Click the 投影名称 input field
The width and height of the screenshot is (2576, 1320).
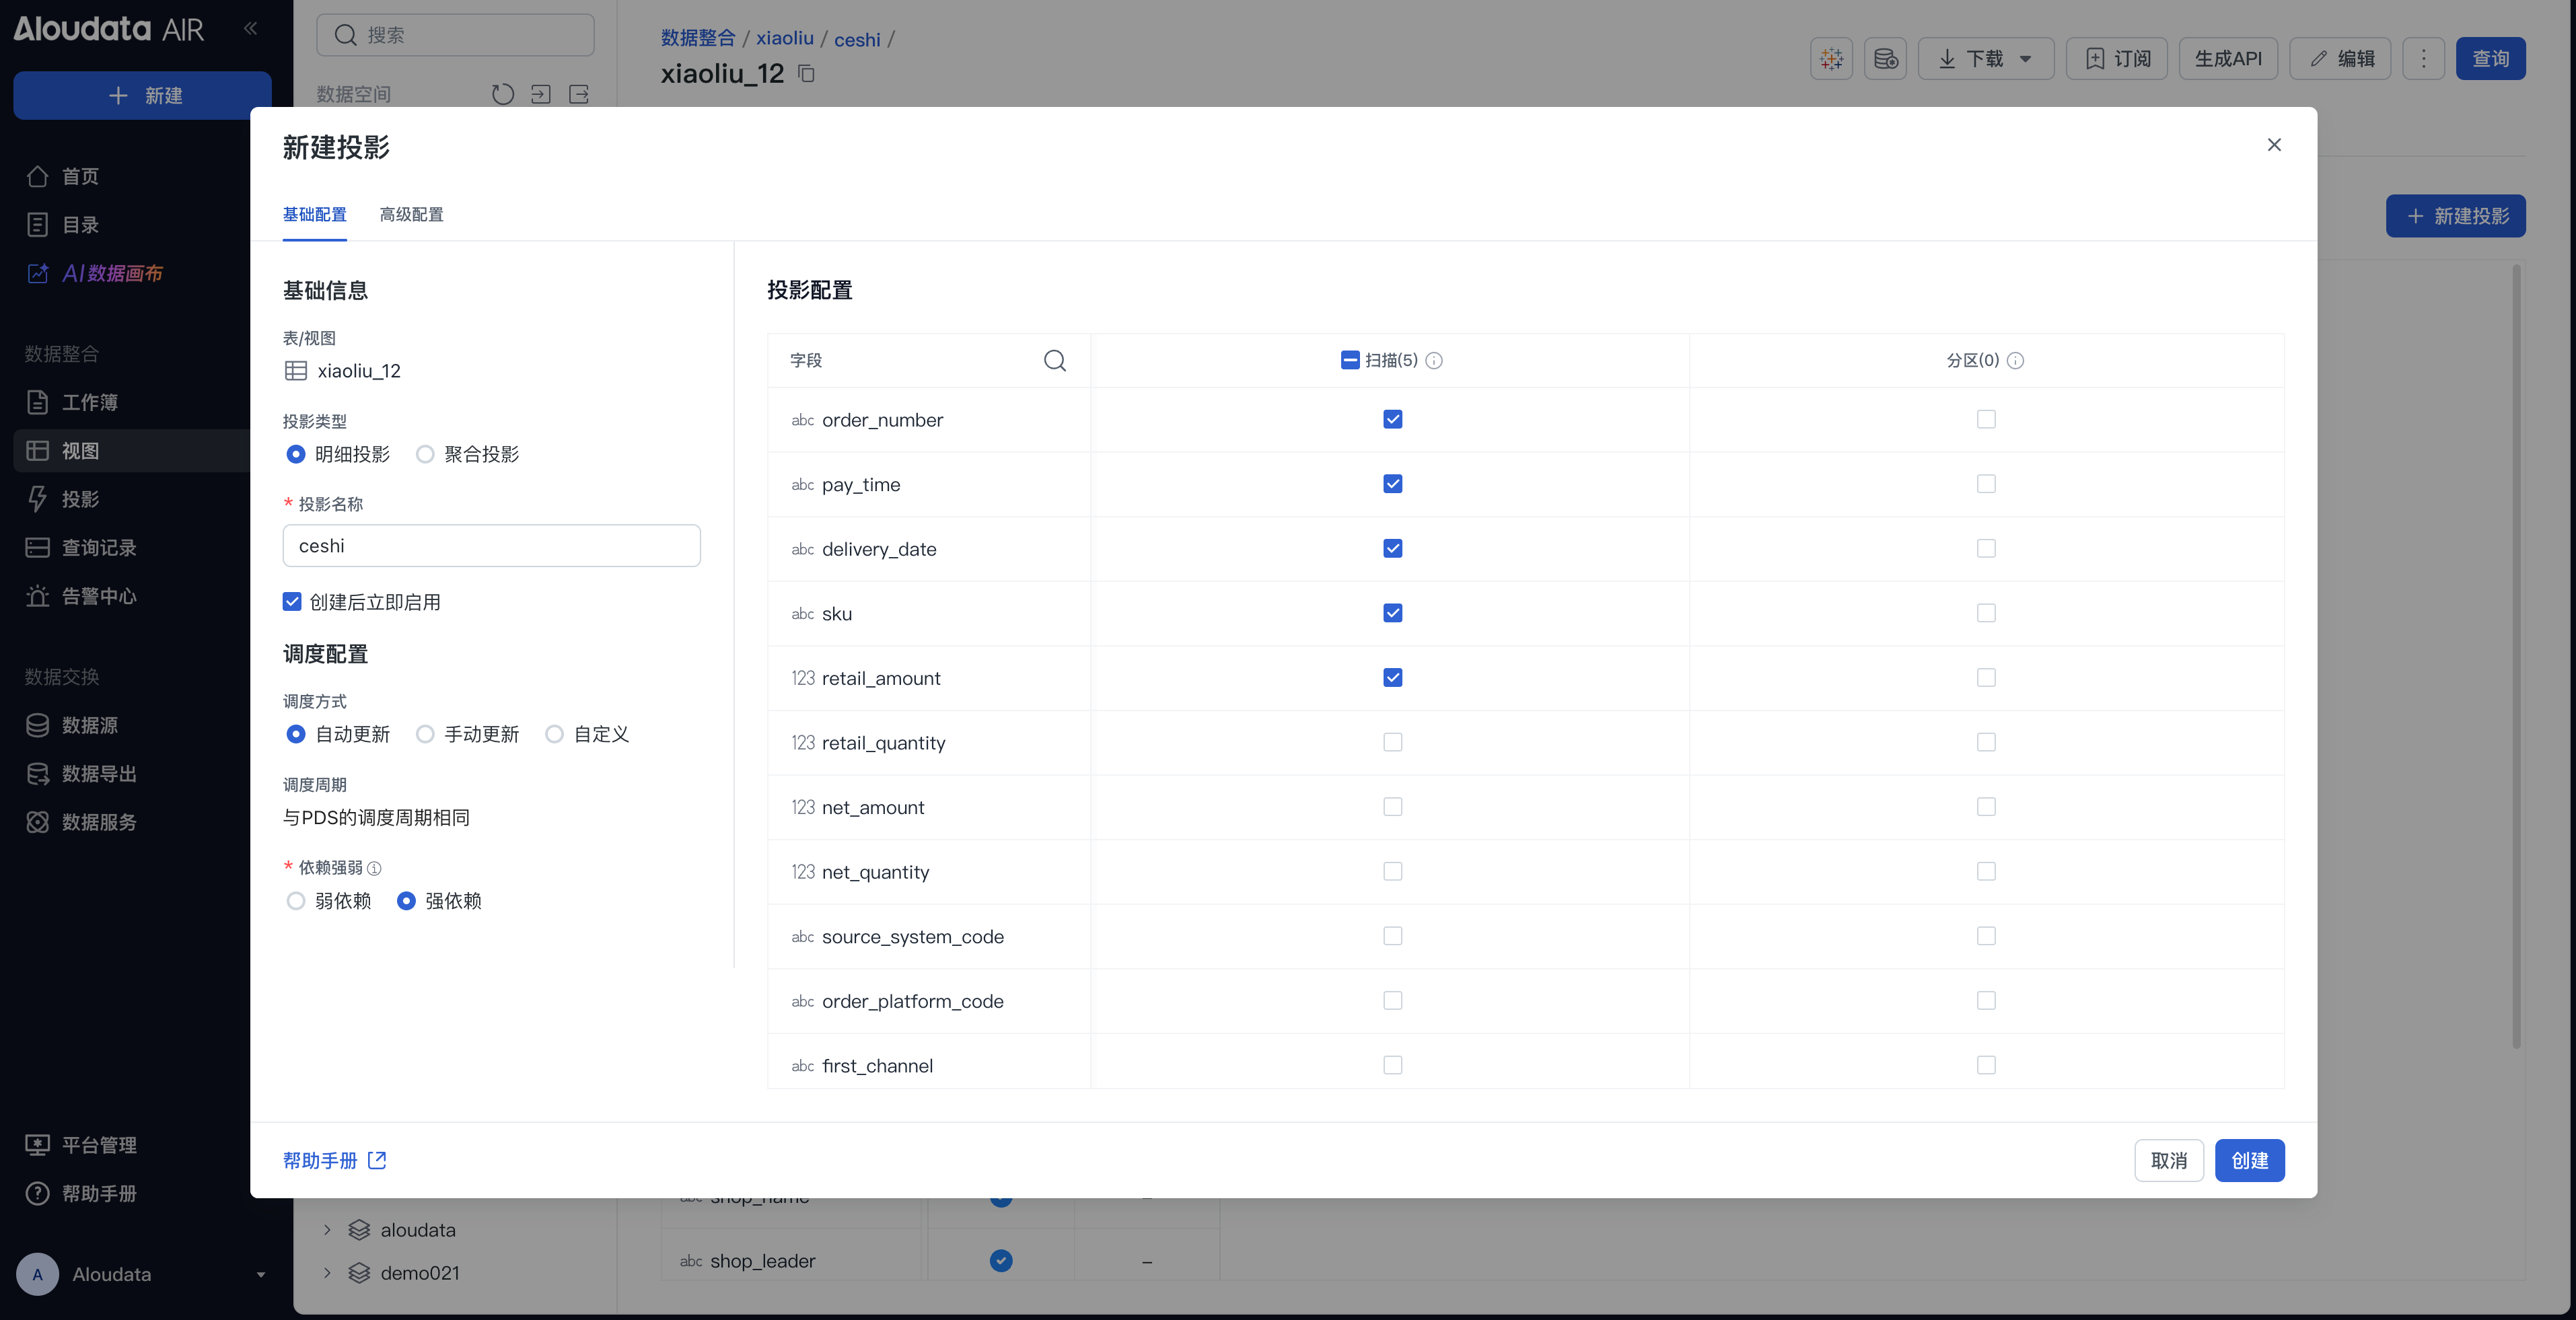click(491, 546)
